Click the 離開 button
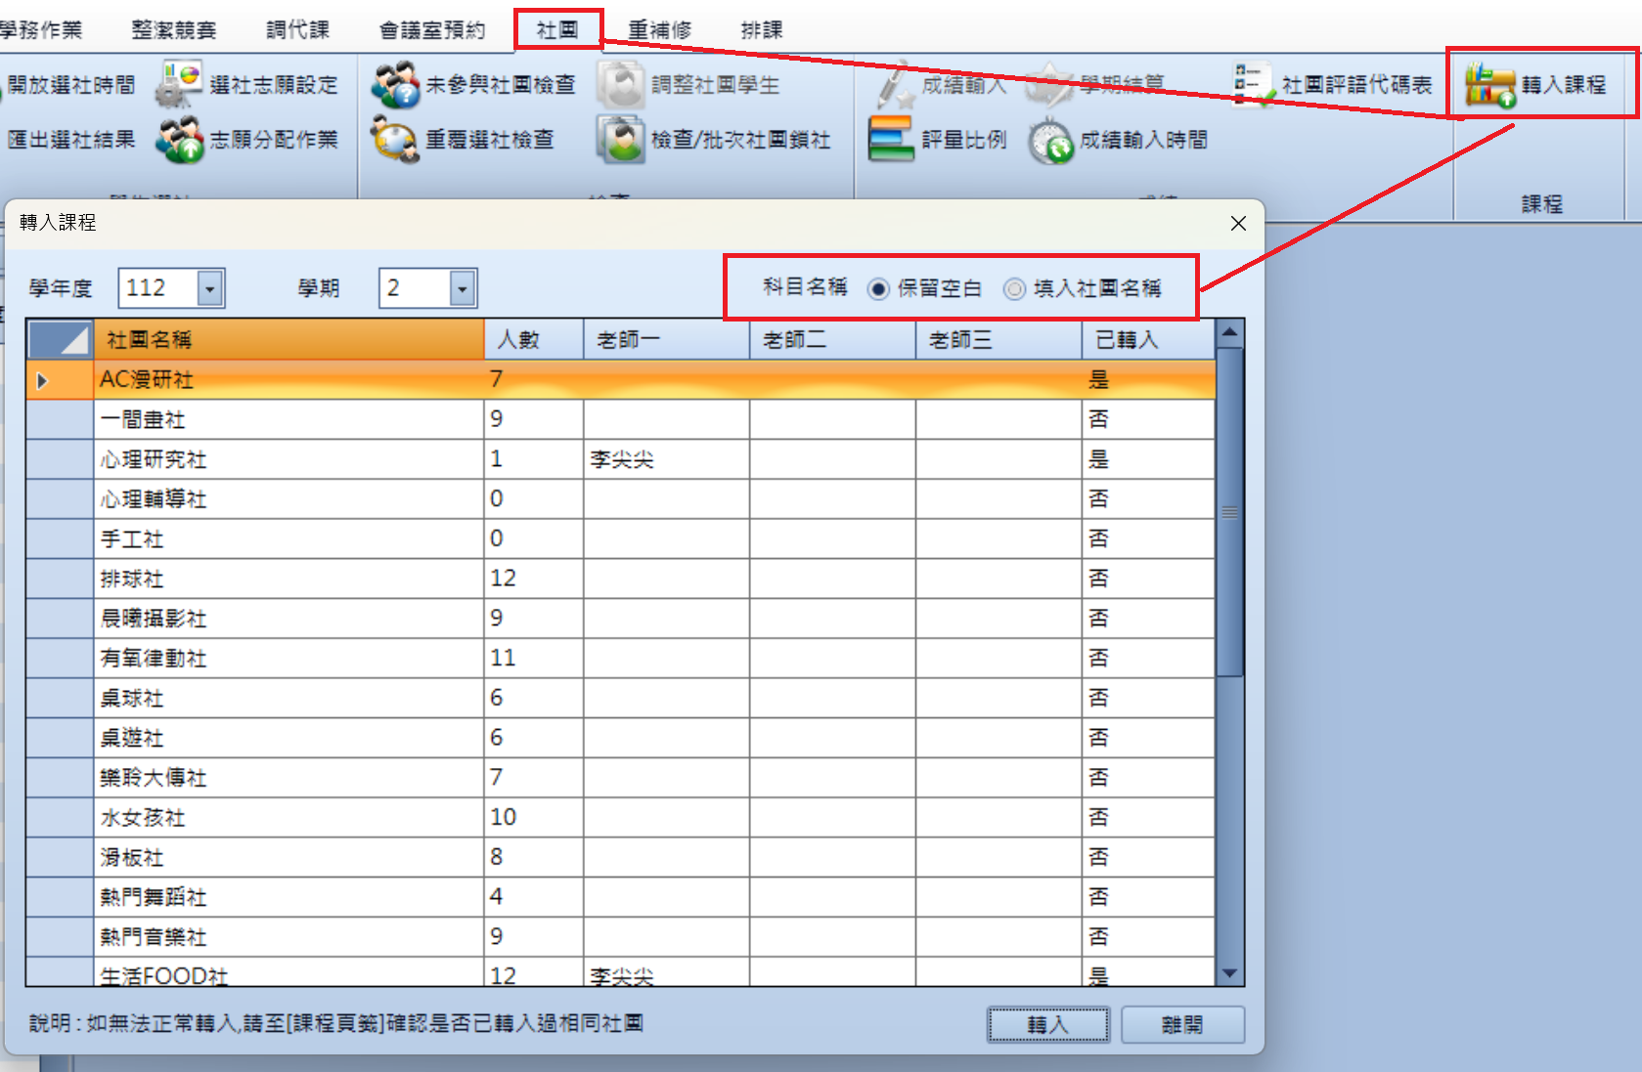This screenshot has width=1642, height=1072. [1182, 1025]
